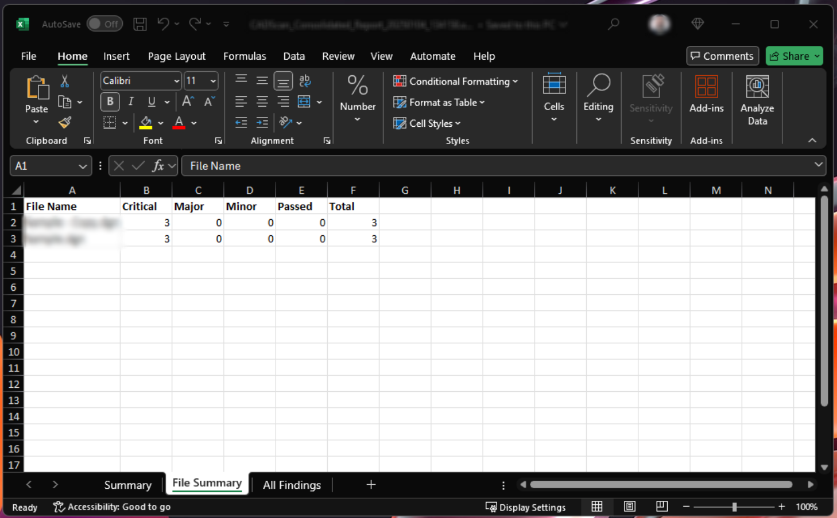837x518 pixels.
Task: Select the Critical header cell B1
Action: tap(146, 207)
